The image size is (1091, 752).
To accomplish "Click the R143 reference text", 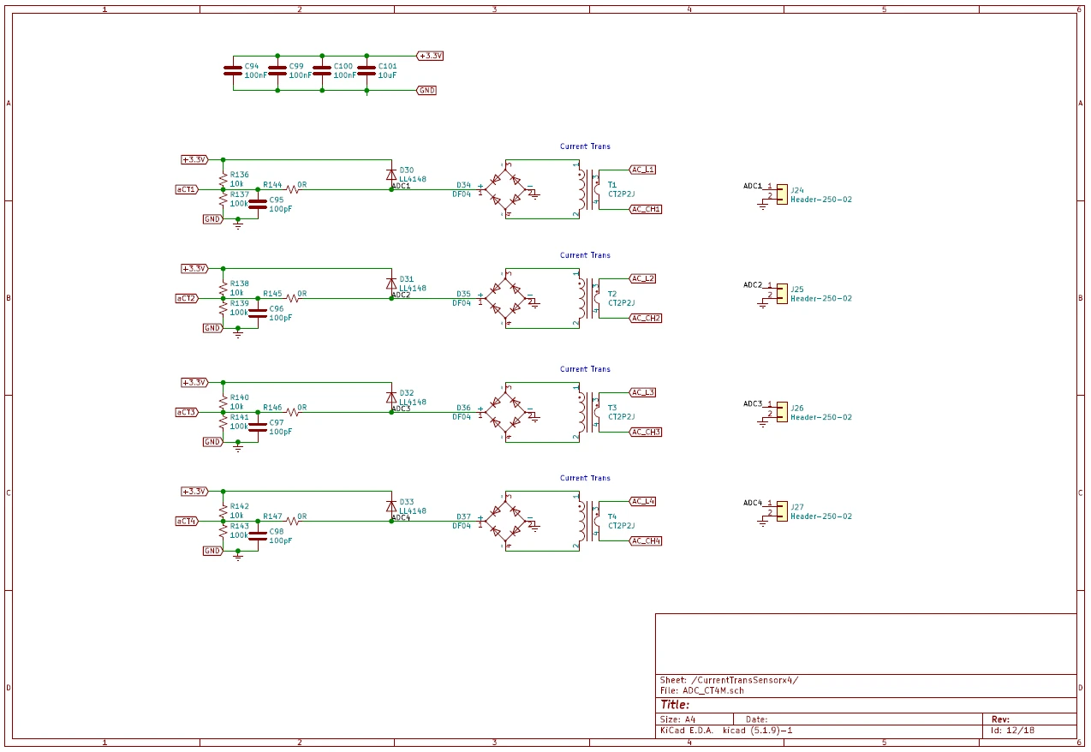I will [x=240, y=526].
